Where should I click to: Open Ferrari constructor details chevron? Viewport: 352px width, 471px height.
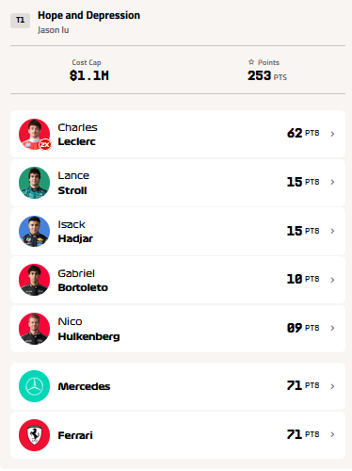(332, 434)
